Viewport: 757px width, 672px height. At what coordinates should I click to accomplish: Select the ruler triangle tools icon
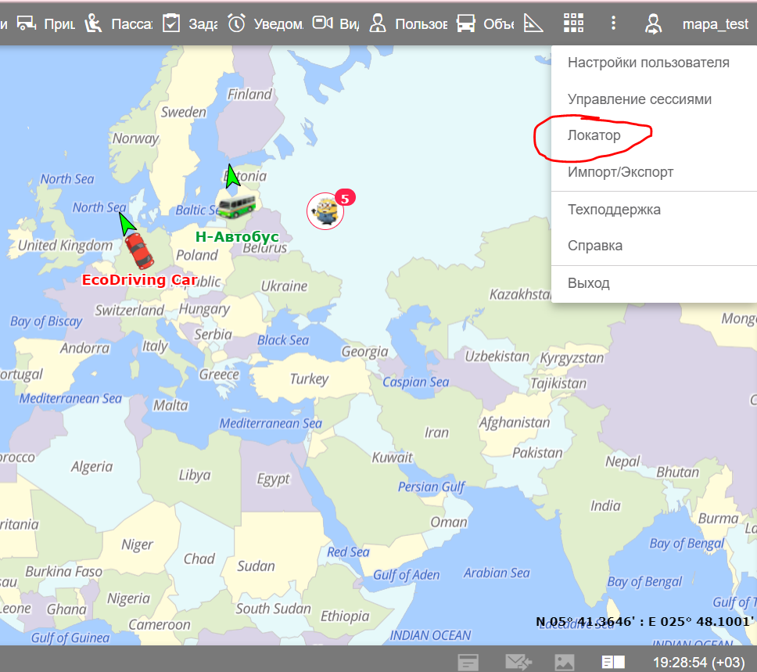[533, 23]
